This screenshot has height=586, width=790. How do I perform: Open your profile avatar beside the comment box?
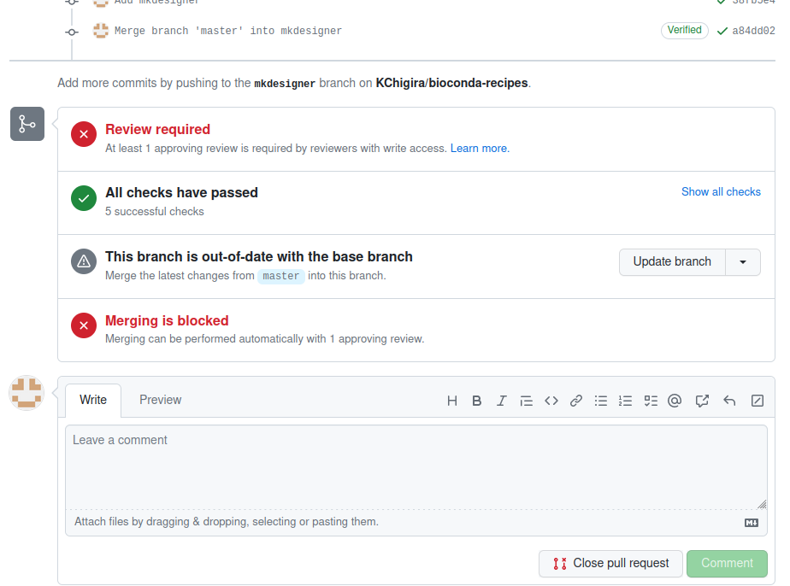click(x=27, y=393)
